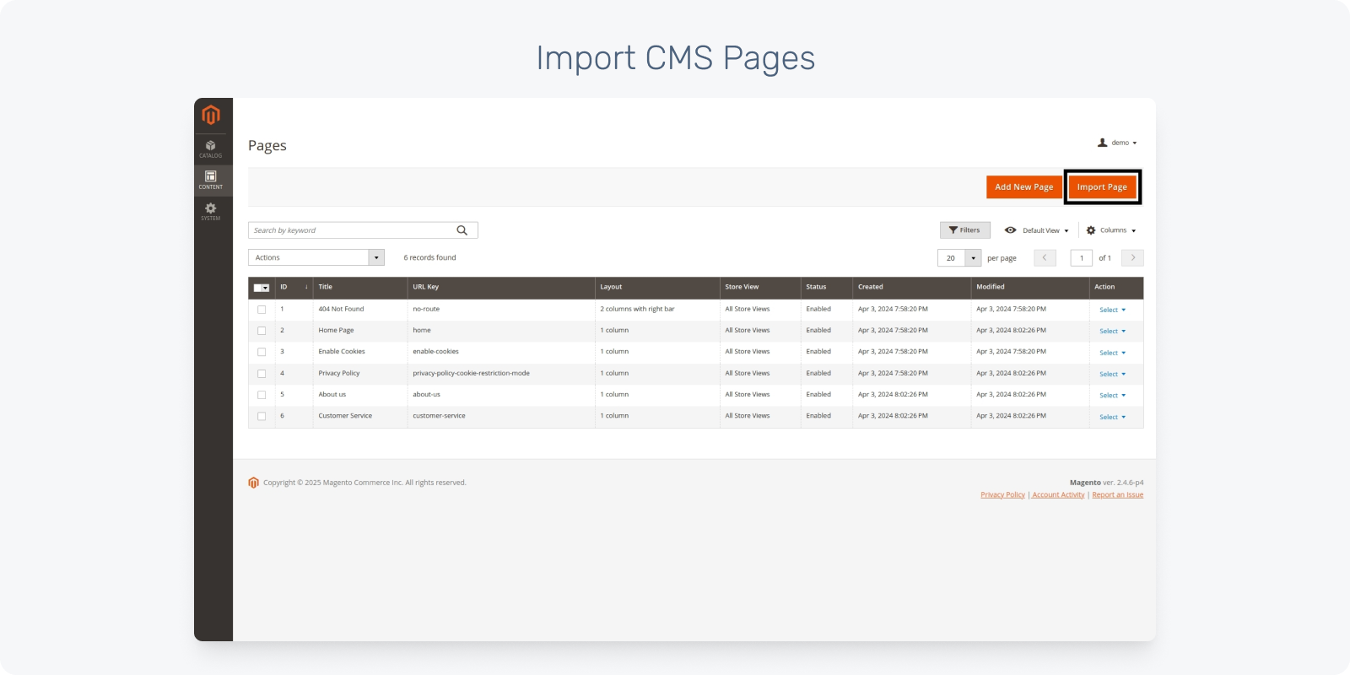Open the Actions dropdown
This screenshot has height=675, width=1350.
(316, 258)
